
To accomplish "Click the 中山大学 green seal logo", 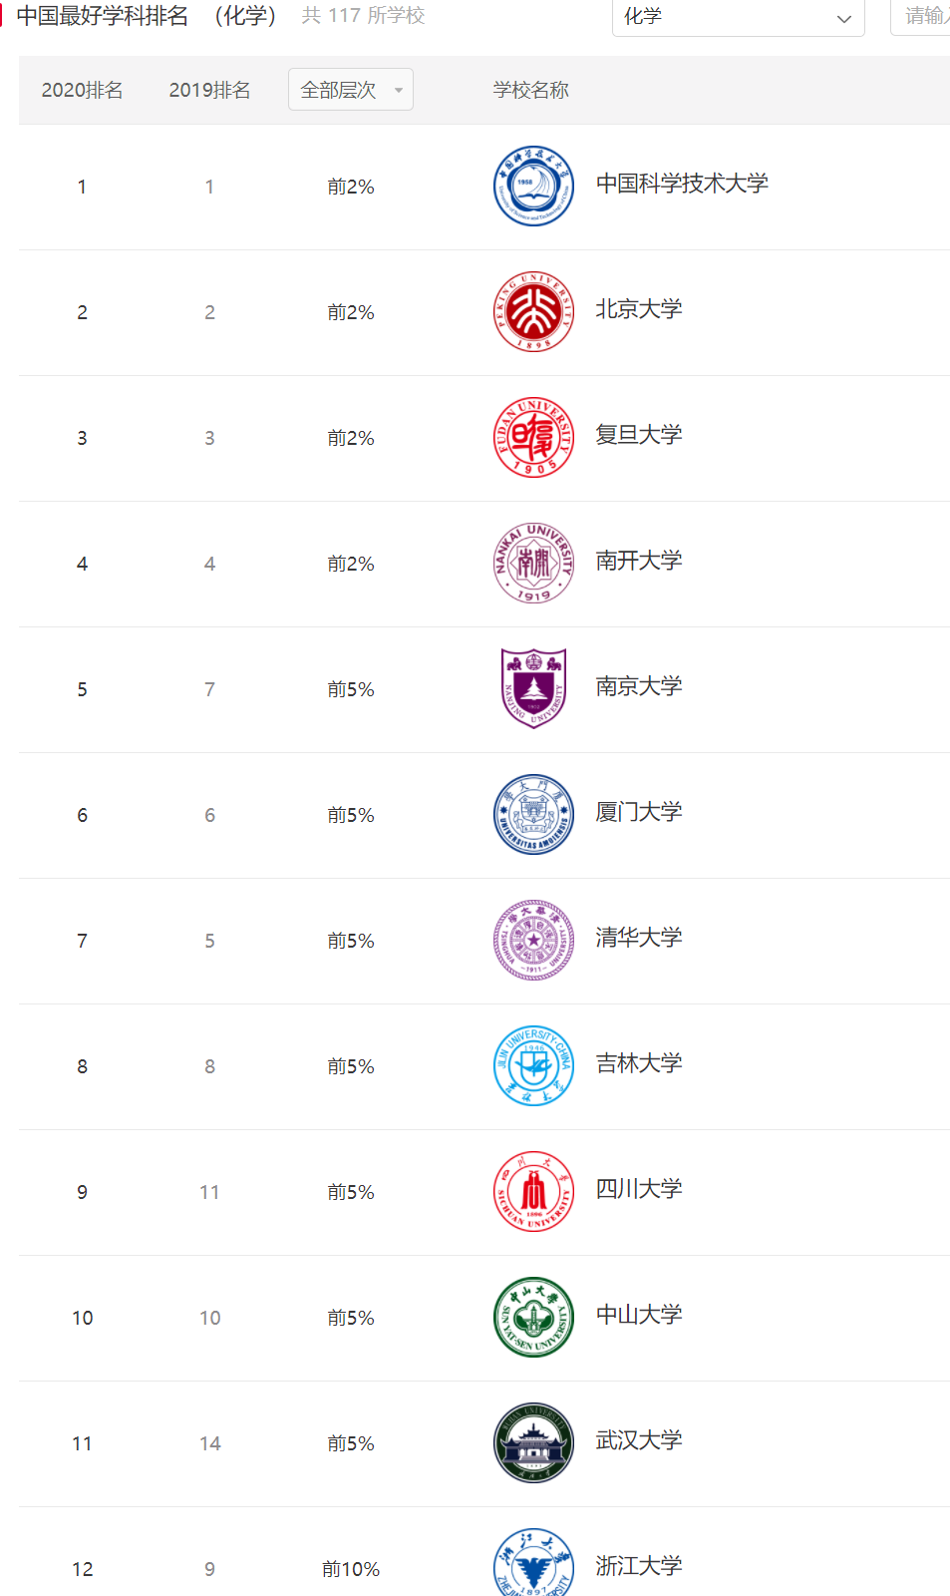I will [533, 1317].
